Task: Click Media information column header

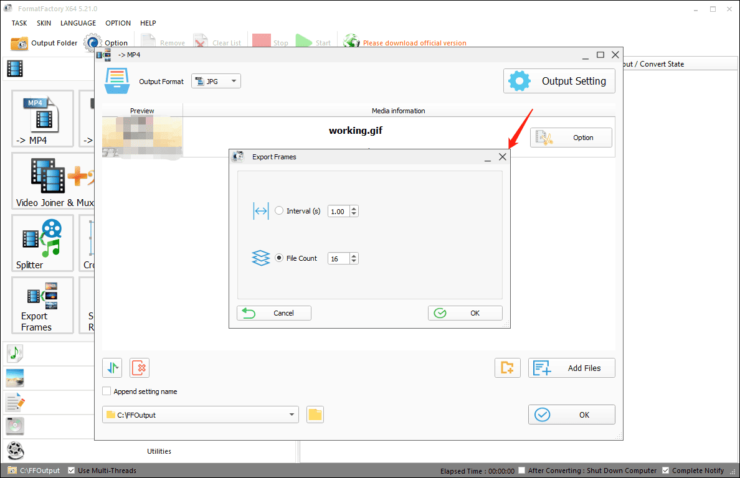Action: point(398,111)
